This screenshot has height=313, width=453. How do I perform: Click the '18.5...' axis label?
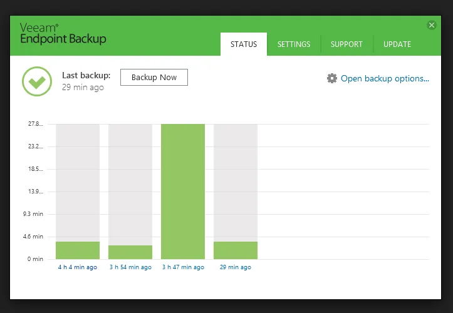point(36,169)
